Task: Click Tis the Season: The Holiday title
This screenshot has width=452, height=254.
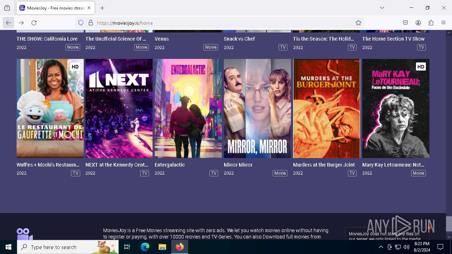Action: 323,39
